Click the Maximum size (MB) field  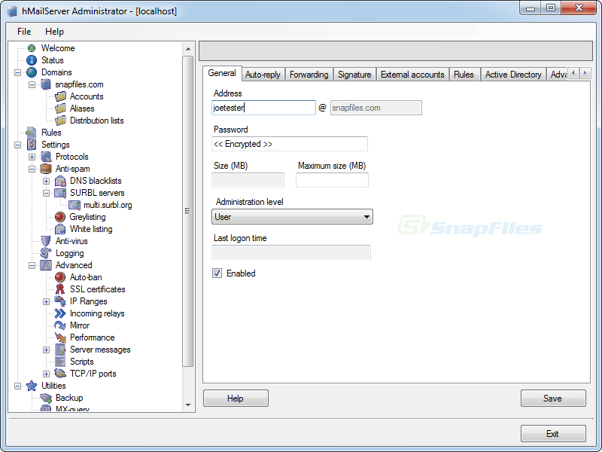(x=332, y=180)
